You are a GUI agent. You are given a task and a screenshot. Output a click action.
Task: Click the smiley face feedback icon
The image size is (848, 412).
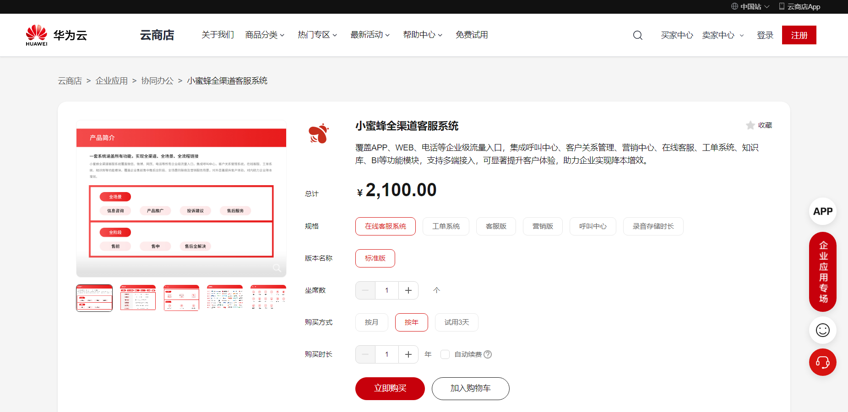click(822, 330)
